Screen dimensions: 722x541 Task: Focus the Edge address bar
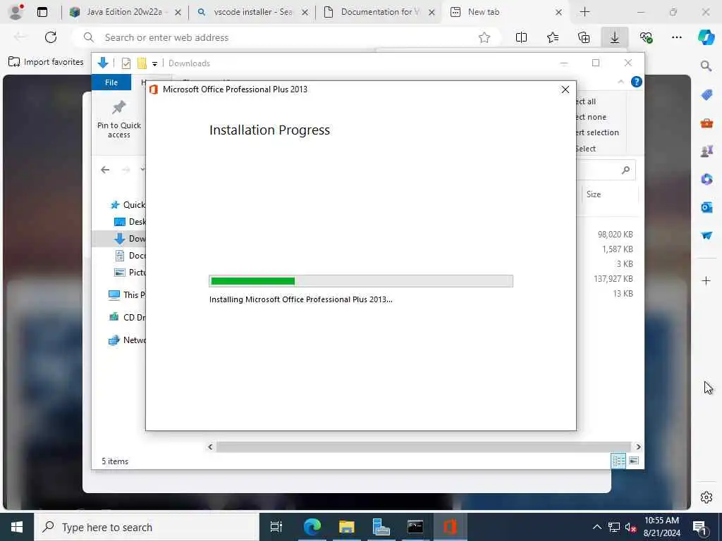(x=286, y=37)
